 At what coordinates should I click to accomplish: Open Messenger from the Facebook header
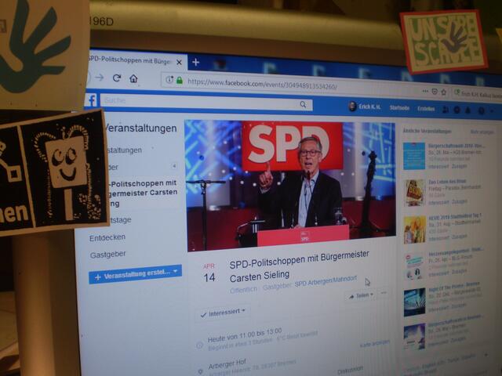click(x=457, y=110)
